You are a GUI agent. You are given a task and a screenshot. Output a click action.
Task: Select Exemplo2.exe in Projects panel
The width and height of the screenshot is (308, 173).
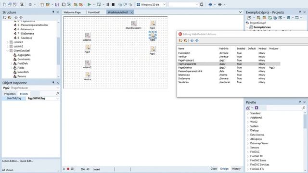(262, 27)
